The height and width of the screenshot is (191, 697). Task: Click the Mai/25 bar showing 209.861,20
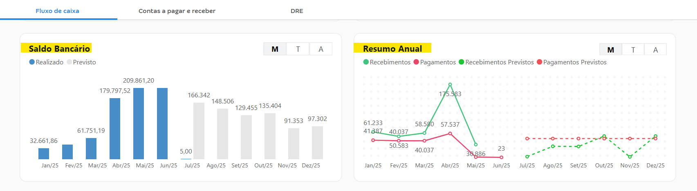139,123
